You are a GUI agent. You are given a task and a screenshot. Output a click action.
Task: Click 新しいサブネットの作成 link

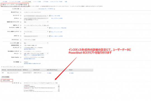click(x=57, y=18)
